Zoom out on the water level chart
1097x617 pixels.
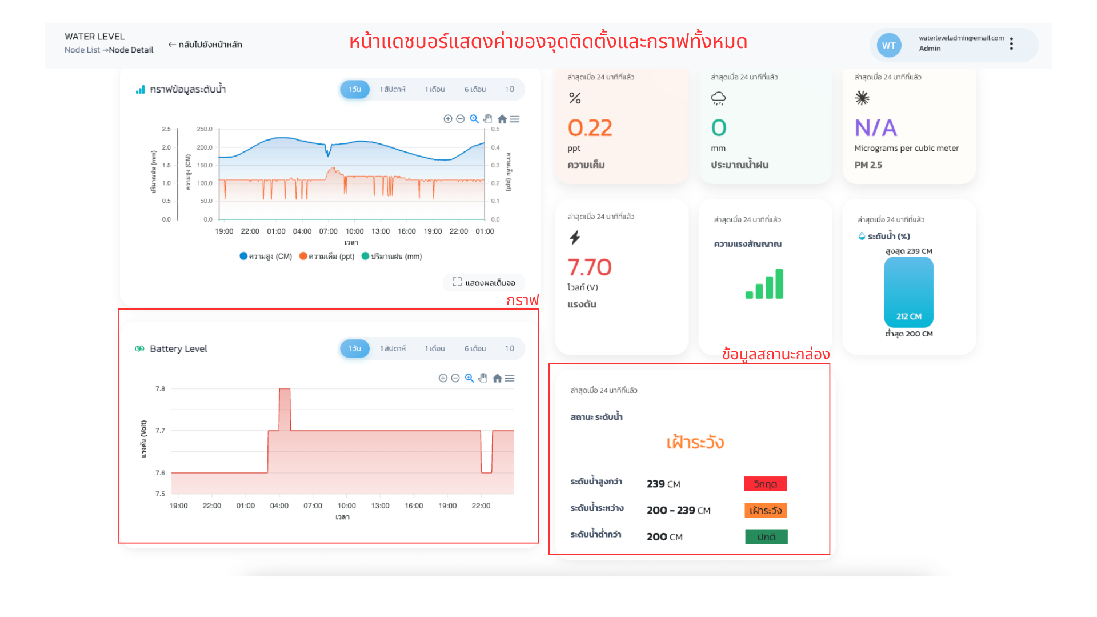(460, 119)
